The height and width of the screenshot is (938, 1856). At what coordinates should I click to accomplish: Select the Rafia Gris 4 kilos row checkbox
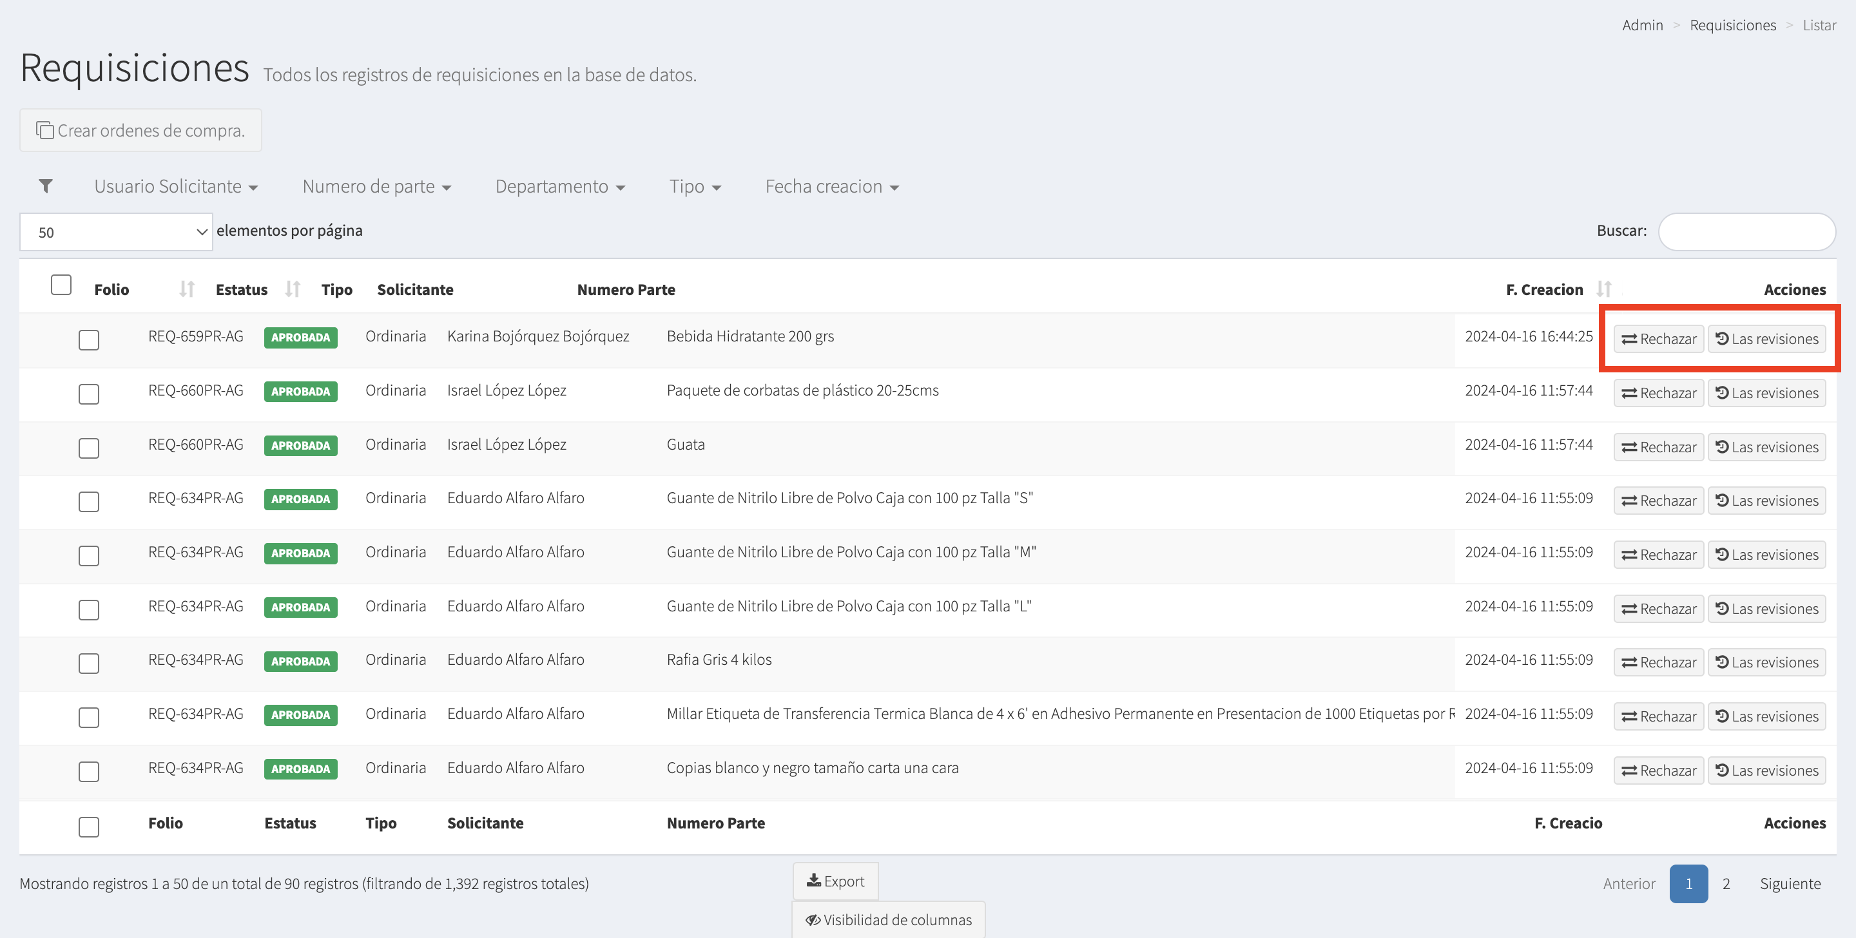89,664
